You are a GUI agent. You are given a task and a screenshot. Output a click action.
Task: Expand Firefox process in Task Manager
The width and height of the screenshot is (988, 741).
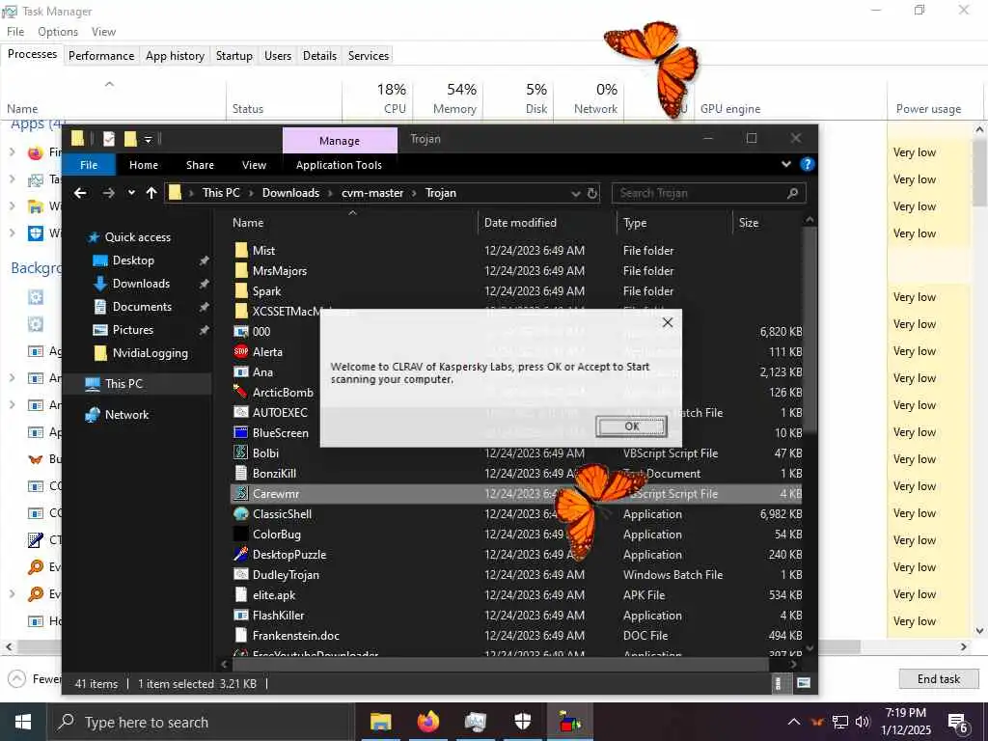[x=12, y=151]
